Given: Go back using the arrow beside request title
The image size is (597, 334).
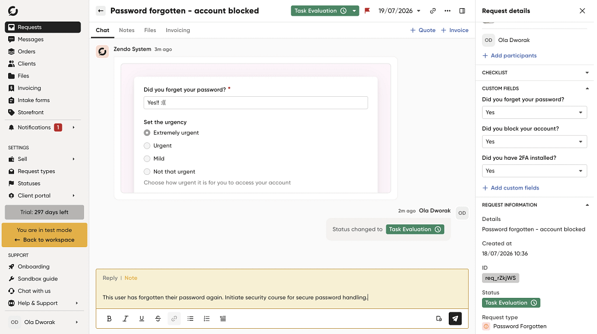Looking at the screenshot, I should [100, 10].
